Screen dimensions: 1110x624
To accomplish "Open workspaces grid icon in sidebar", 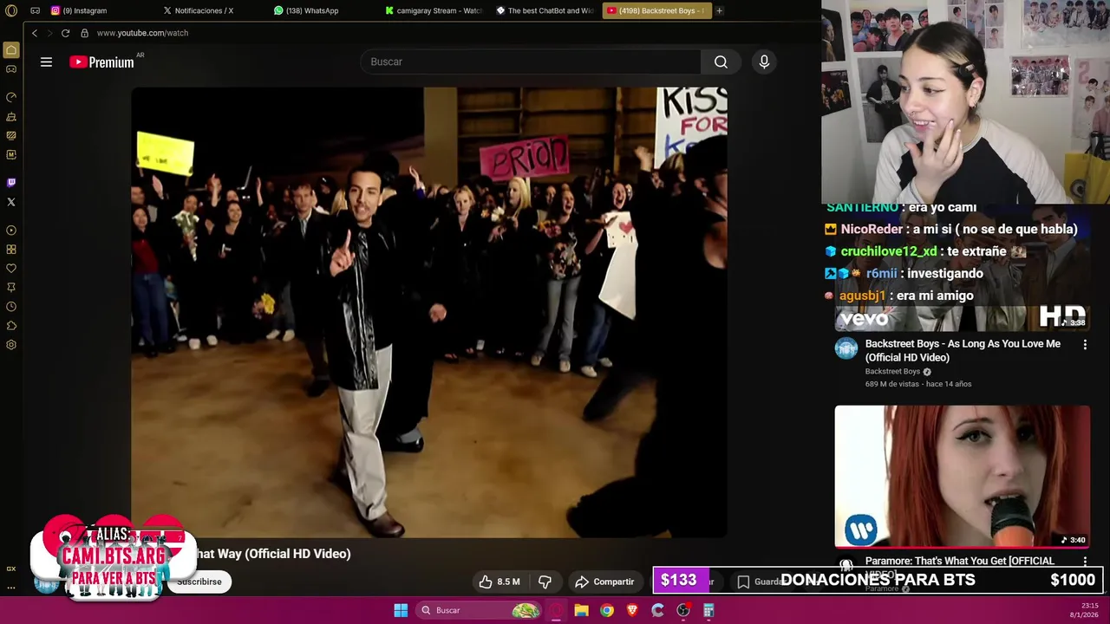I will (11, 250).
